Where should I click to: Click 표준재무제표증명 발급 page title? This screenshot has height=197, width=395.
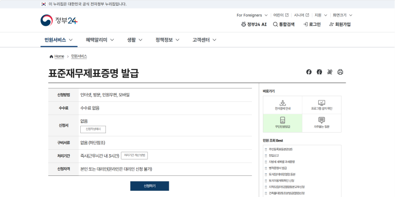click(94, 73)
